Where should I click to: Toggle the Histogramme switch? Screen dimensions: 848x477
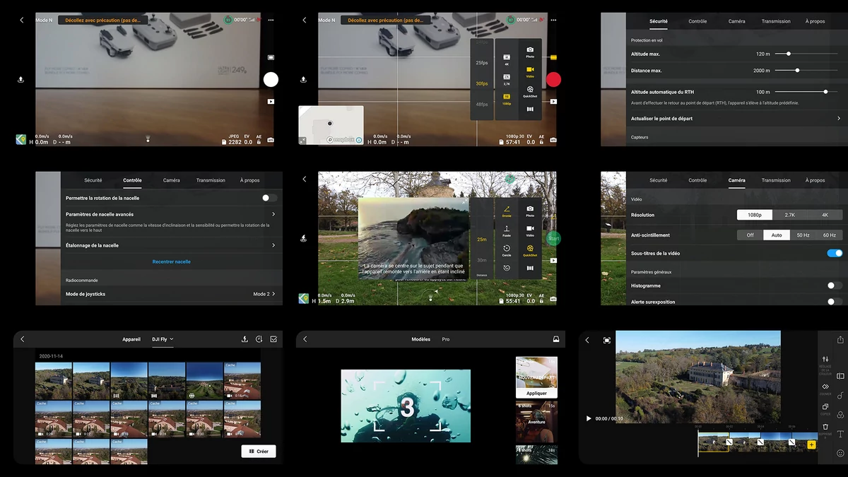(835, 285)
